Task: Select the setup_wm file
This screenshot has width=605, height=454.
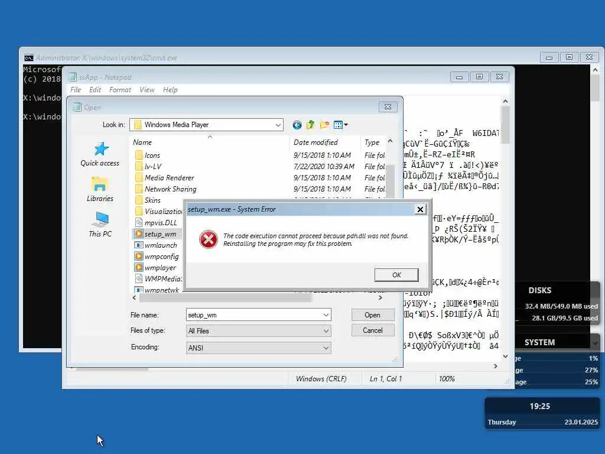Action: coord(160,234)
